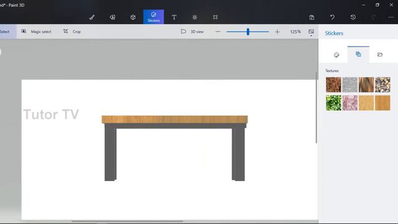The image size is (398, 224).
Task: Pick the pink marble texture
Action: pos(349,103)
